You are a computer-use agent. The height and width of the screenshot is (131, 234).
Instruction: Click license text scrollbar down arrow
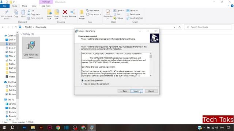click(x=151, y=75)
